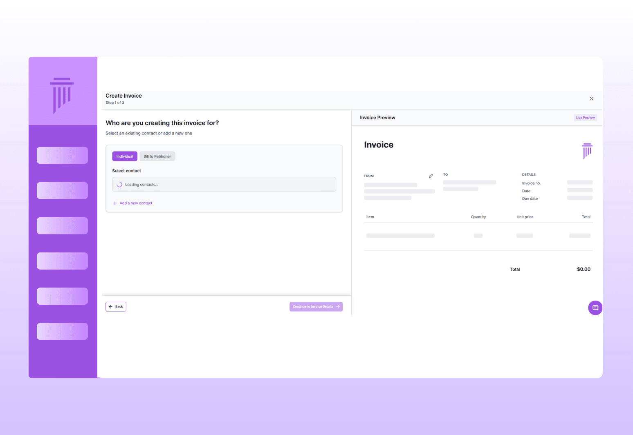Select the Individual tab

[x=125, y=156]
